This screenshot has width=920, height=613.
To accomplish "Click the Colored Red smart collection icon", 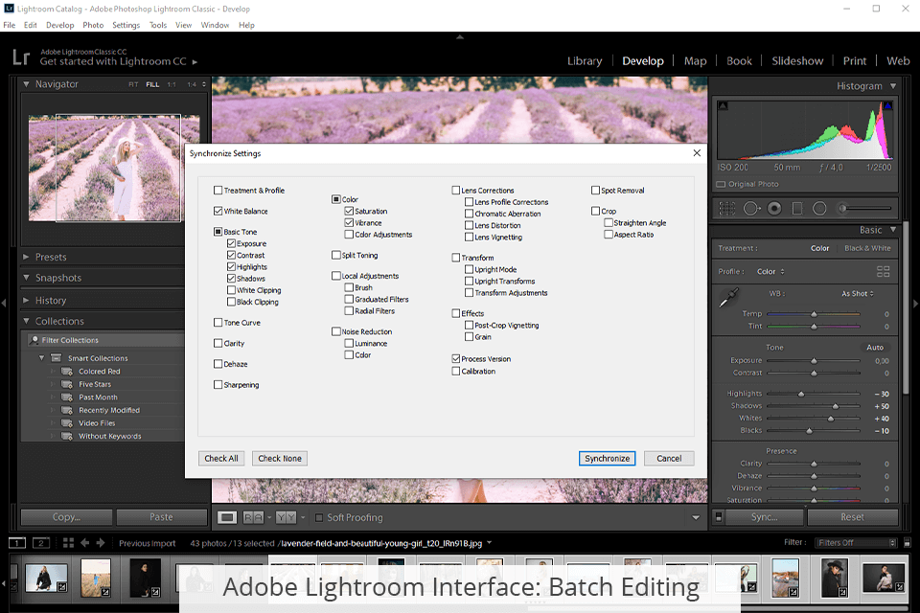I will click(67, 372).
